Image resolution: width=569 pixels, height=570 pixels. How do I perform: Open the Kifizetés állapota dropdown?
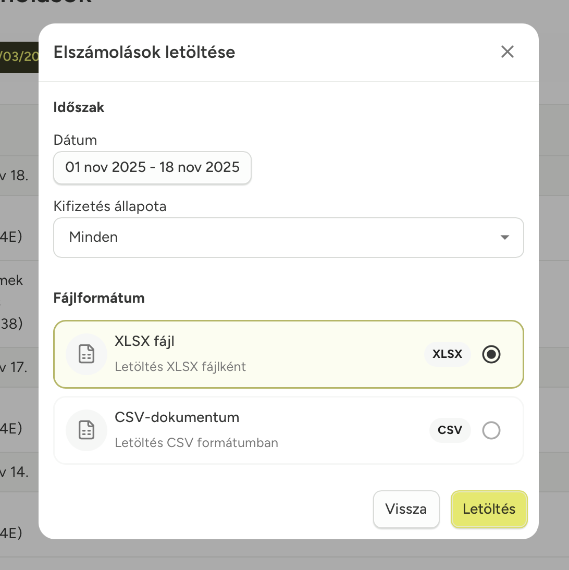pos(289,238)
